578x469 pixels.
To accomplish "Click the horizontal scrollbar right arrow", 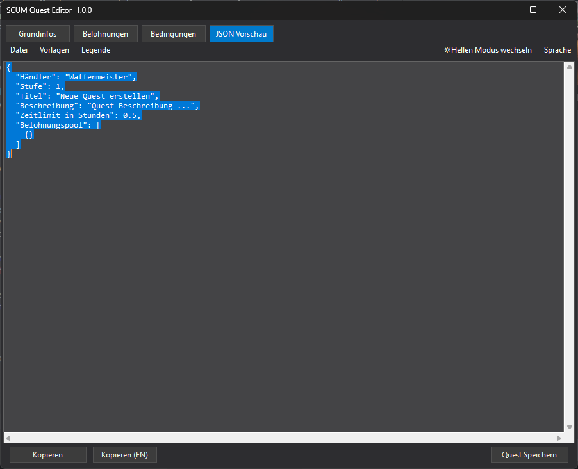I will point(559,438).
